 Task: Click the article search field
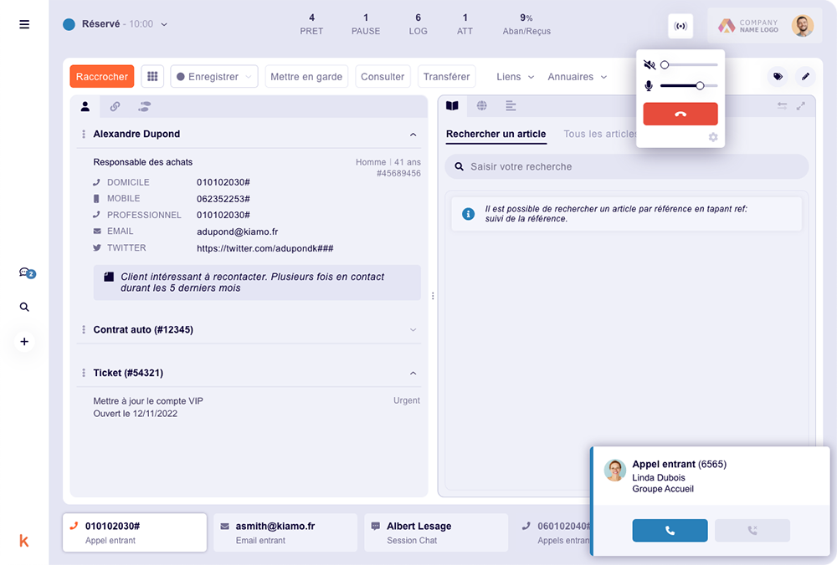(627, 166)
